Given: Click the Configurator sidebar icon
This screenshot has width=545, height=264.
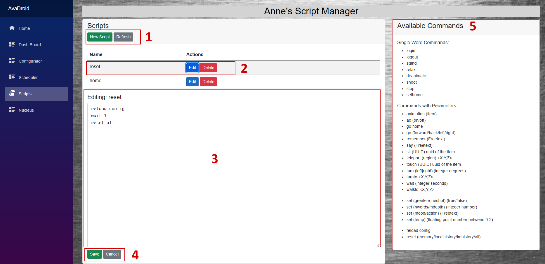Looking at the screenshot, I should 12,61.
